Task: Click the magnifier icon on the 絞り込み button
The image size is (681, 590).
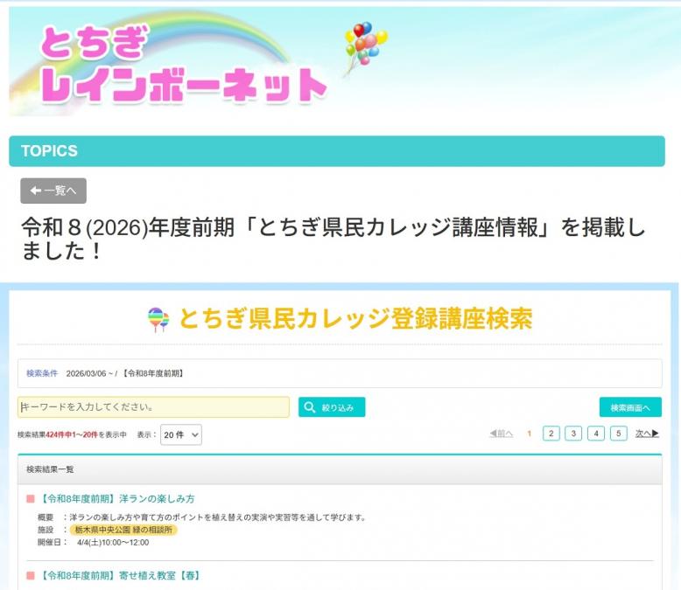Action: [310, 407]
